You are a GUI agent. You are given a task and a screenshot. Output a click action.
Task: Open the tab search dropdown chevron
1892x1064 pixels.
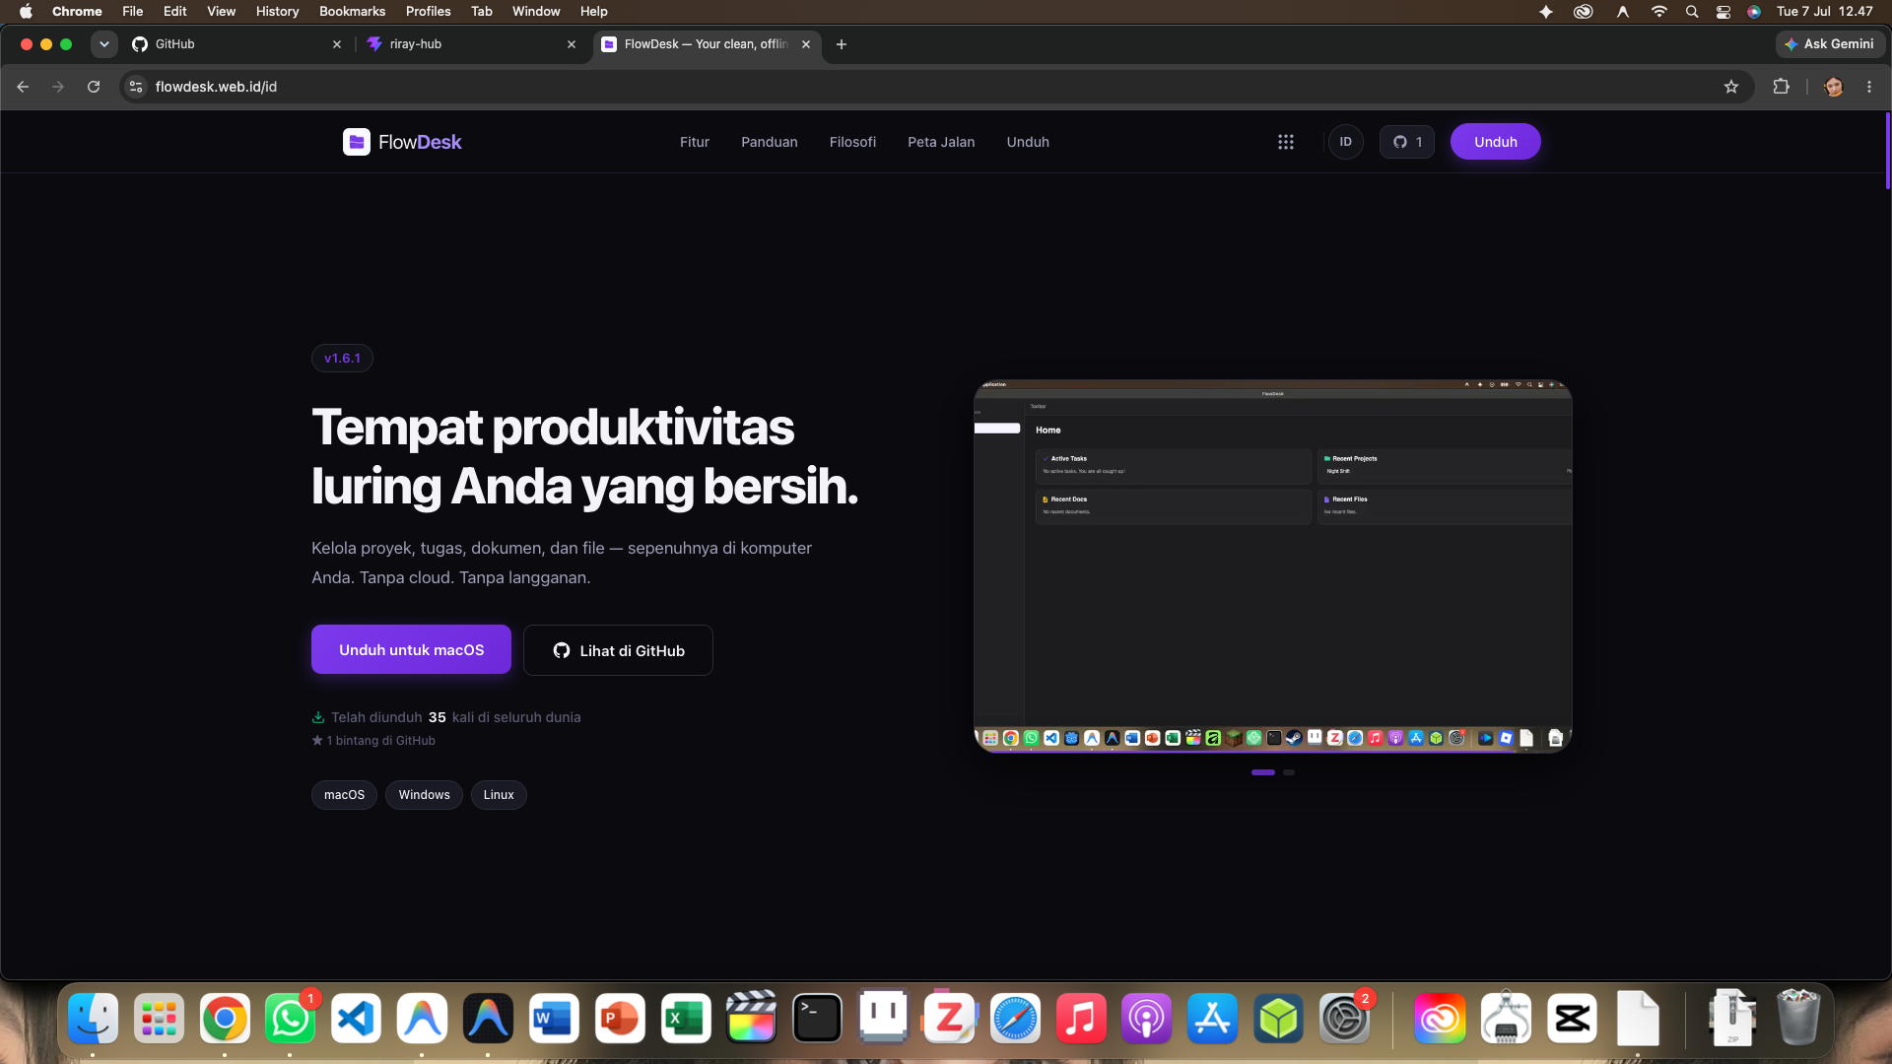[x=104, y=44]
